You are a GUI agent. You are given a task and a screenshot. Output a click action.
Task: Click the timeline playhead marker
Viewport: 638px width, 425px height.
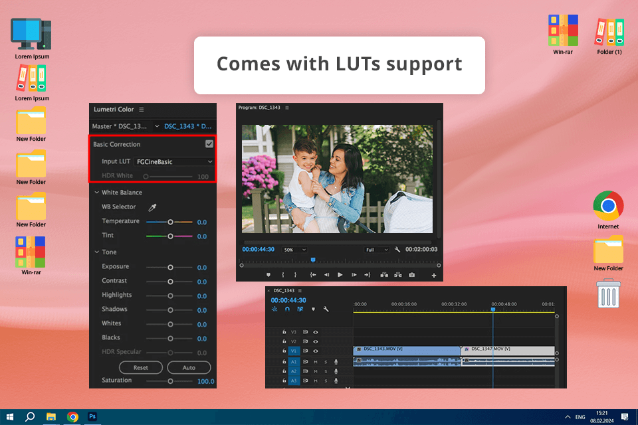tap(493, 309)
